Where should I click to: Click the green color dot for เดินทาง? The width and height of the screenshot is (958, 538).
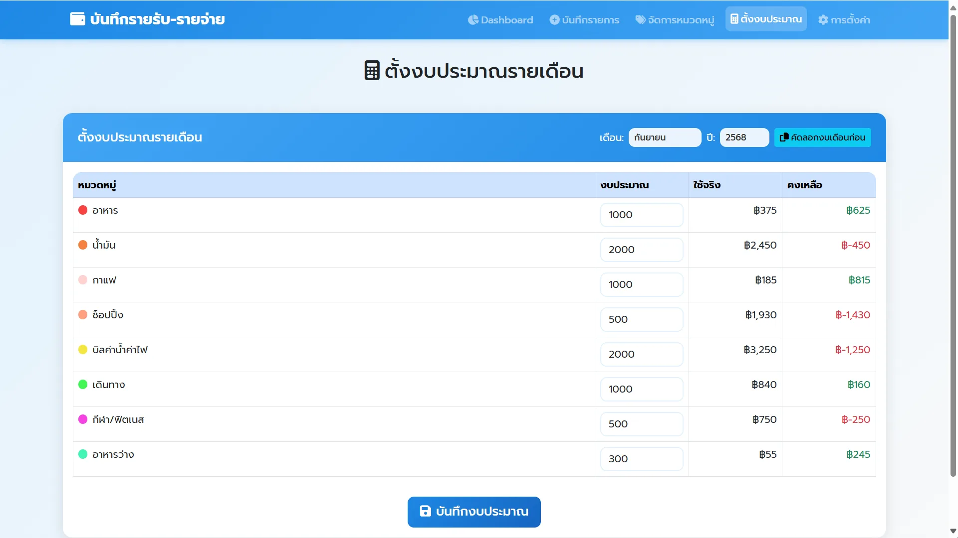point(83,385)
